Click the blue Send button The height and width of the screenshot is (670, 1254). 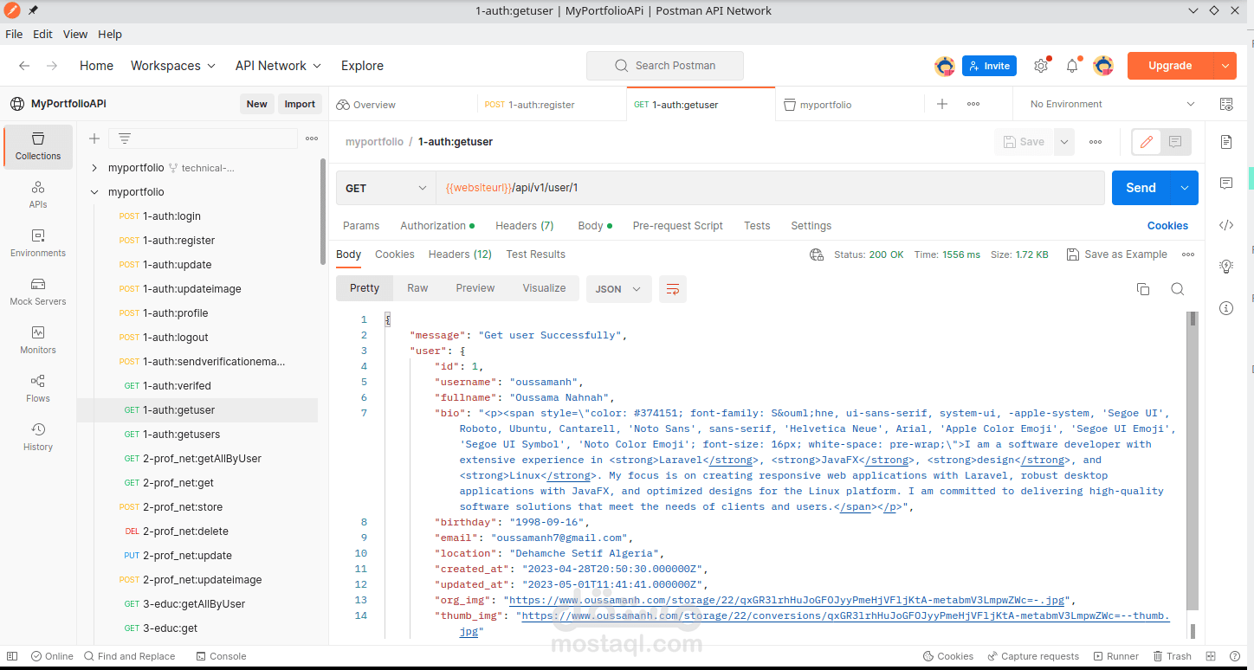1141,188
